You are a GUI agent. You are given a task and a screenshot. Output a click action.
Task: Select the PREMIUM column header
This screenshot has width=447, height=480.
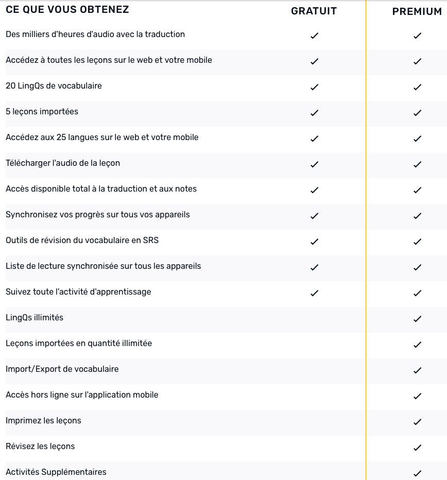pos(417,11)
